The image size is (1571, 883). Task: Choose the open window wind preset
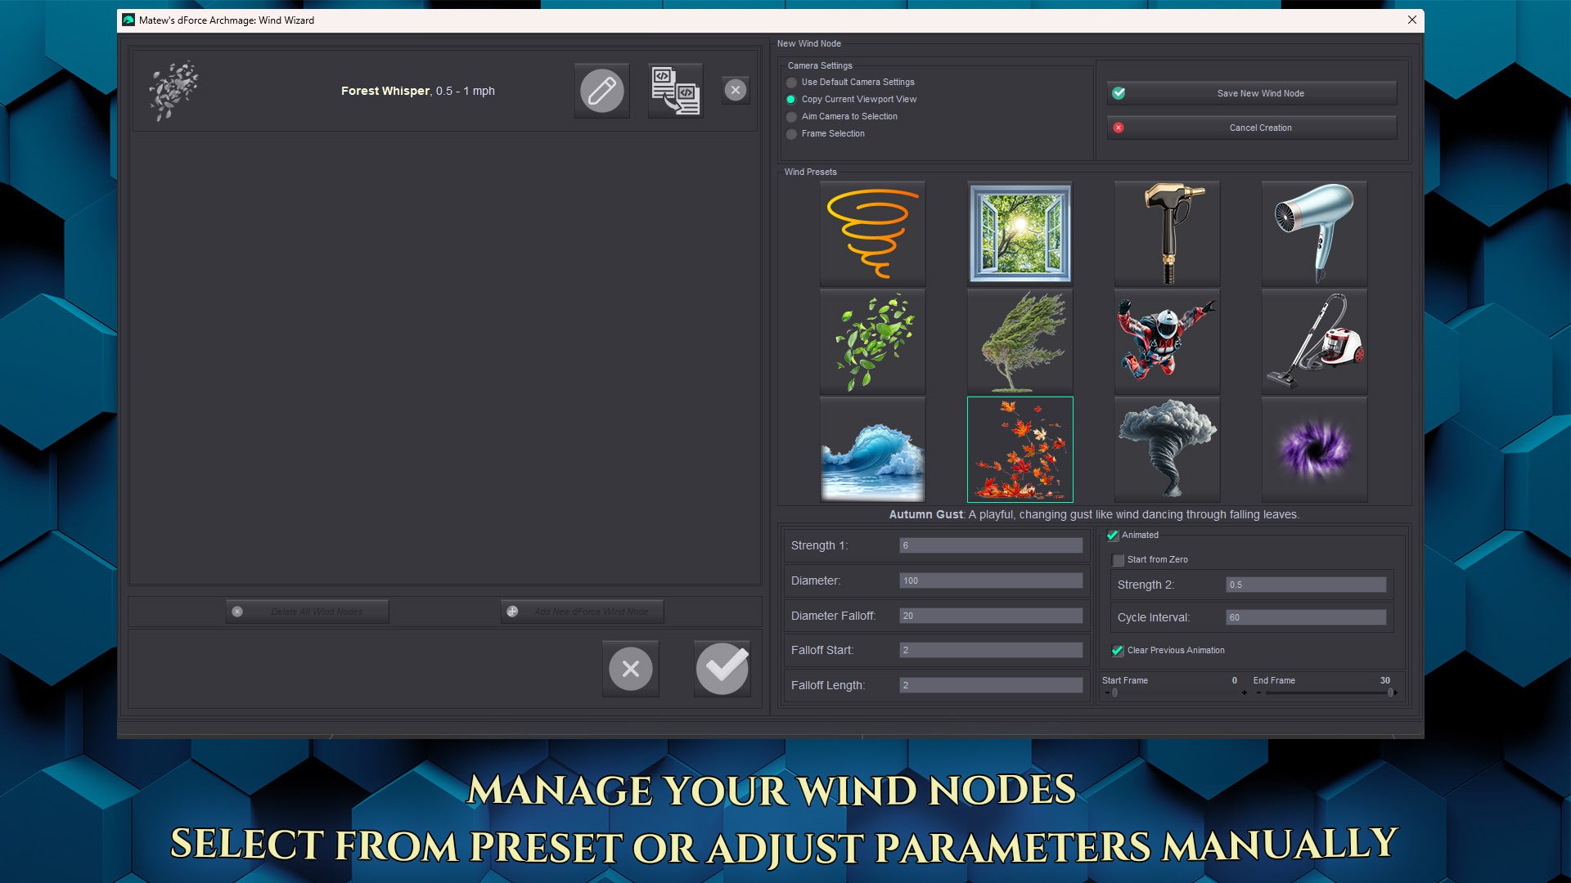coord(1020,234)
